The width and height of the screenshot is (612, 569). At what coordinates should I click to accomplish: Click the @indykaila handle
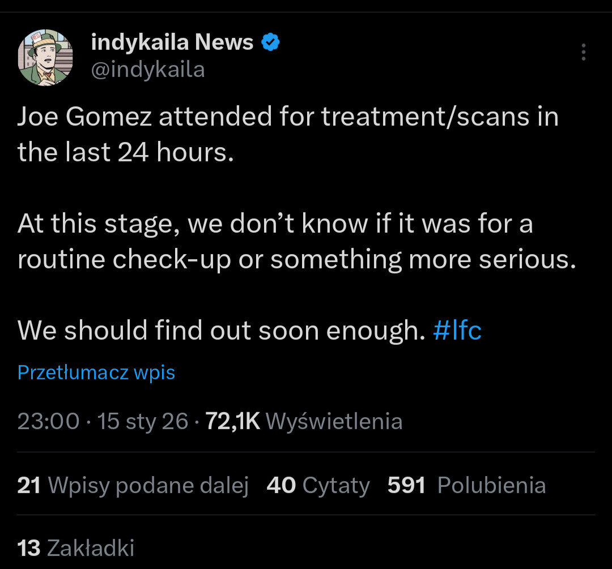(147, 70)
